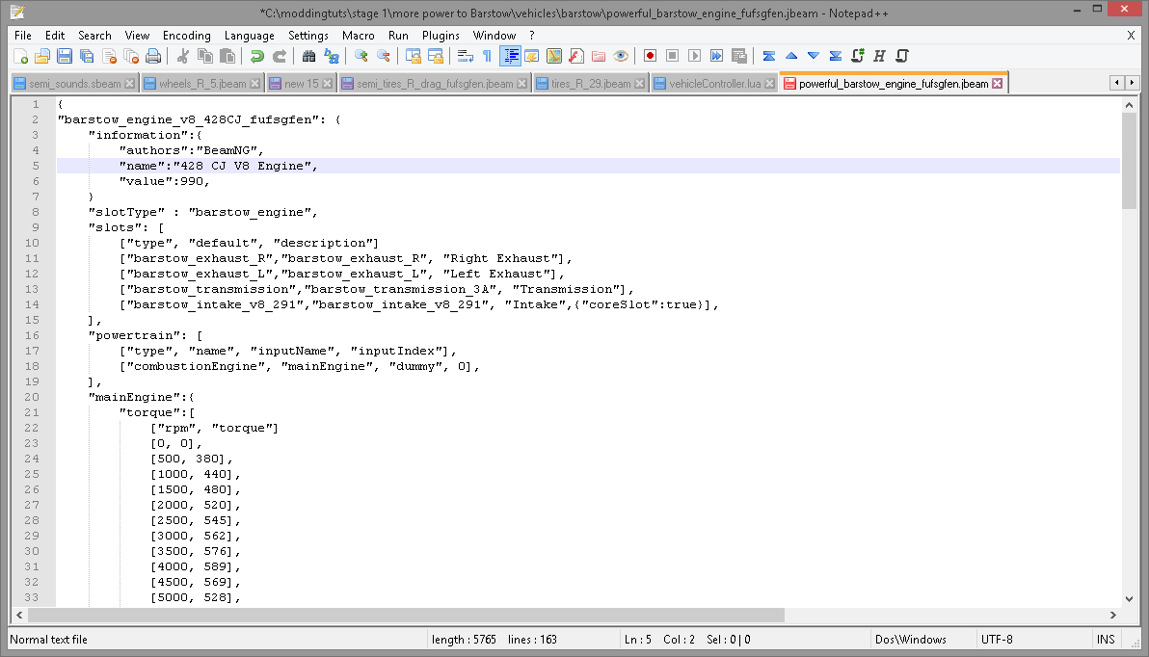Click the New file toolbar icon
Image resolution: width=1149 pixels, height=657 pixels.
[20, 57]
